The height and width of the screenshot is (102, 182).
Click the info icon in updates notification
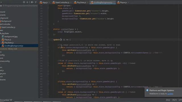point(147,90)
